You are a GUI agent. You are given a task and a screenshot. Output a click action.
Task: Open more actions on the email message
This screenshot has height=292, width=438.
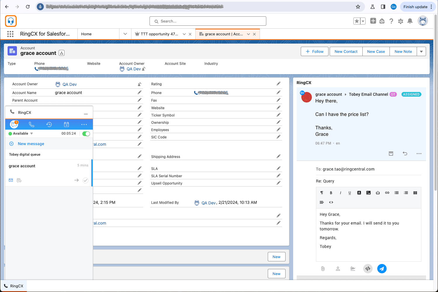pos(419,154)
